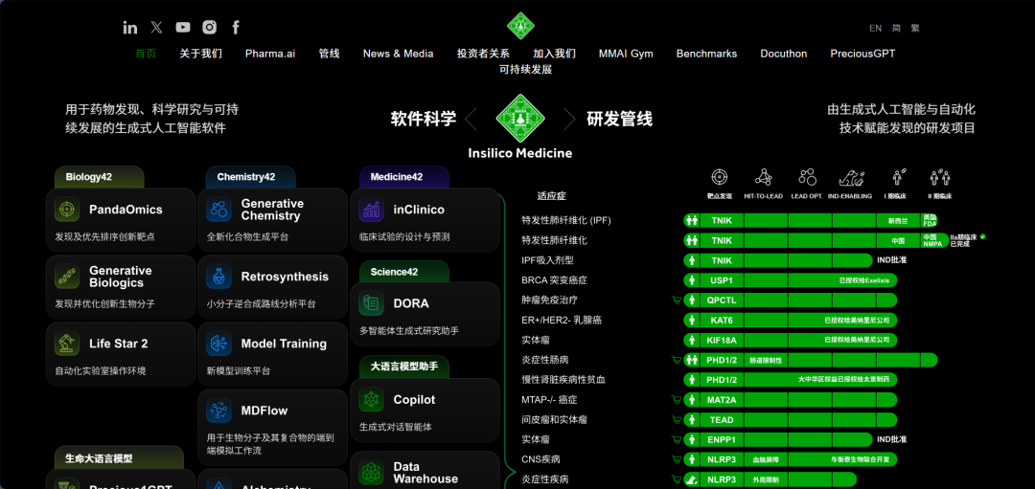Image resolution: width=1035 pixels, height=489 pixels.
Task: Click the LEAD OPT. stage icon
Action: [807, 177]
